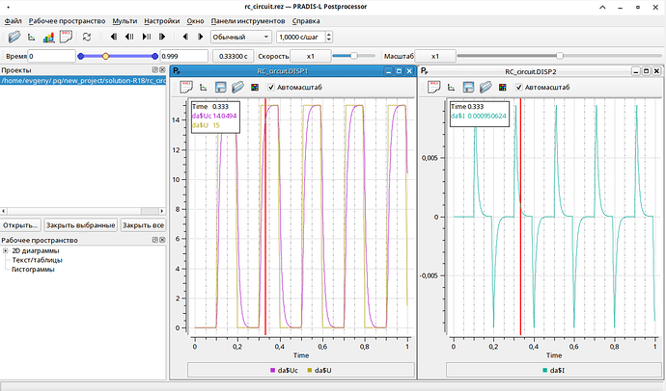Click save icon in DISP1 chart toolbar

pos(220,88)
